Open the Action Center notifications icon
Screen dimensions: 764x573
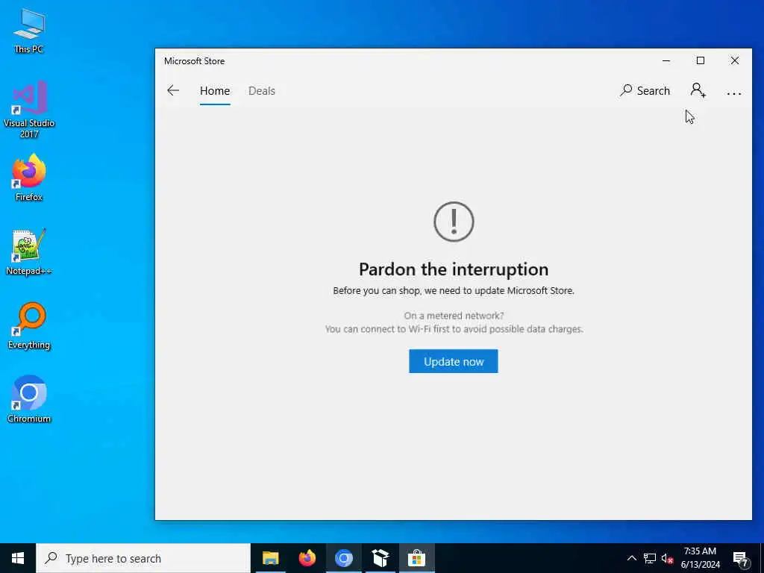[741, 560]
